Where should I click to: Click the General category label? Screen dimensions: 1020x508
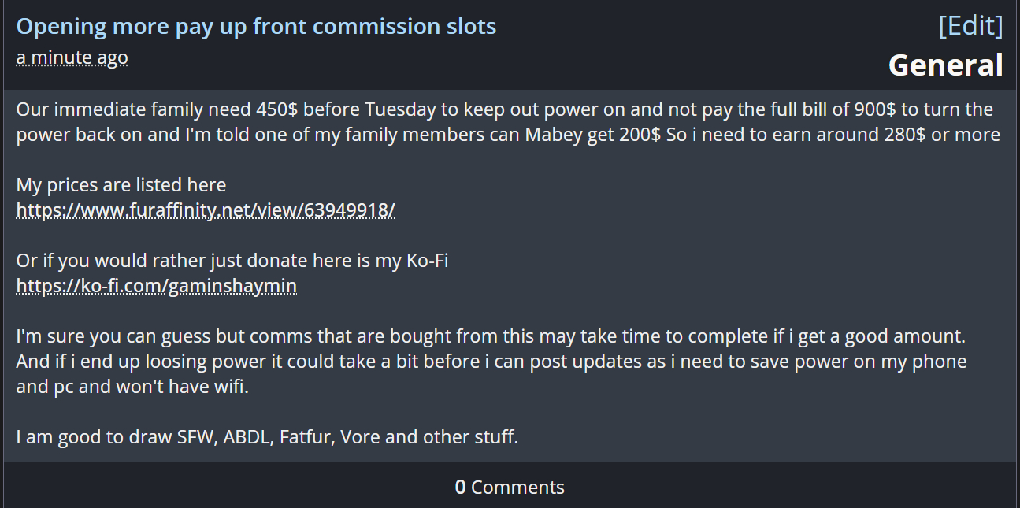(x=945, y=65)
